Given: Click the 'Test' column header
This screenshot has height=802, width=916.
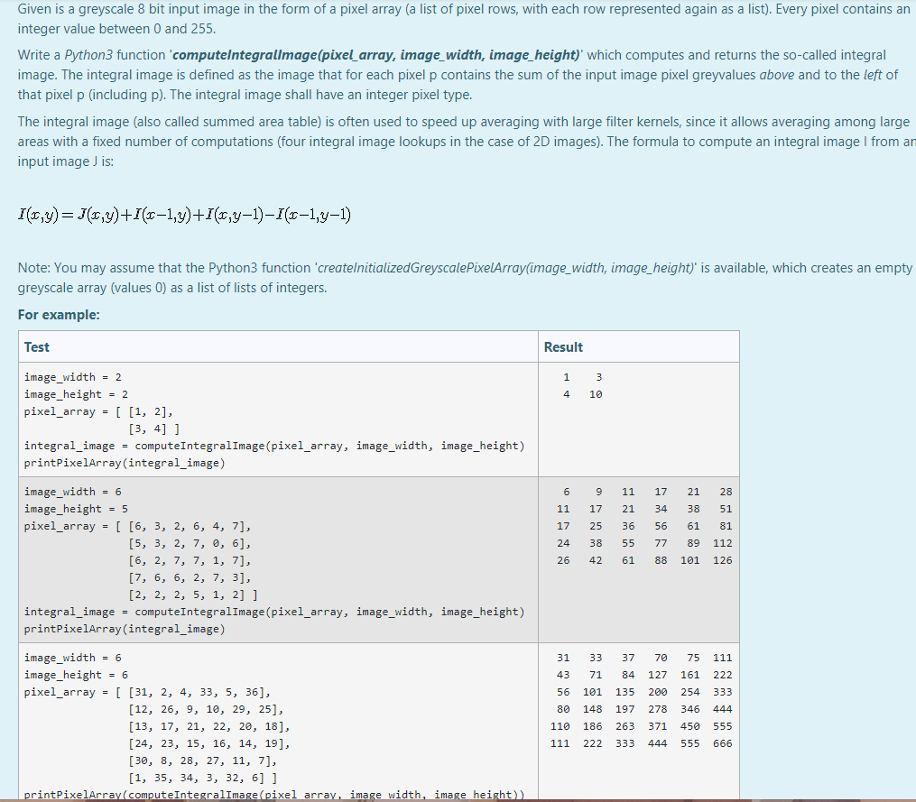Looking at the screenshot, I should tap(36, 347).
